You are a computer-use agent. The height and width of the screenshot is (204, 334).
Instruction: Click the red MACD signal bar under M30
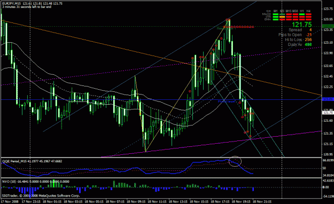tap(295, 14)
